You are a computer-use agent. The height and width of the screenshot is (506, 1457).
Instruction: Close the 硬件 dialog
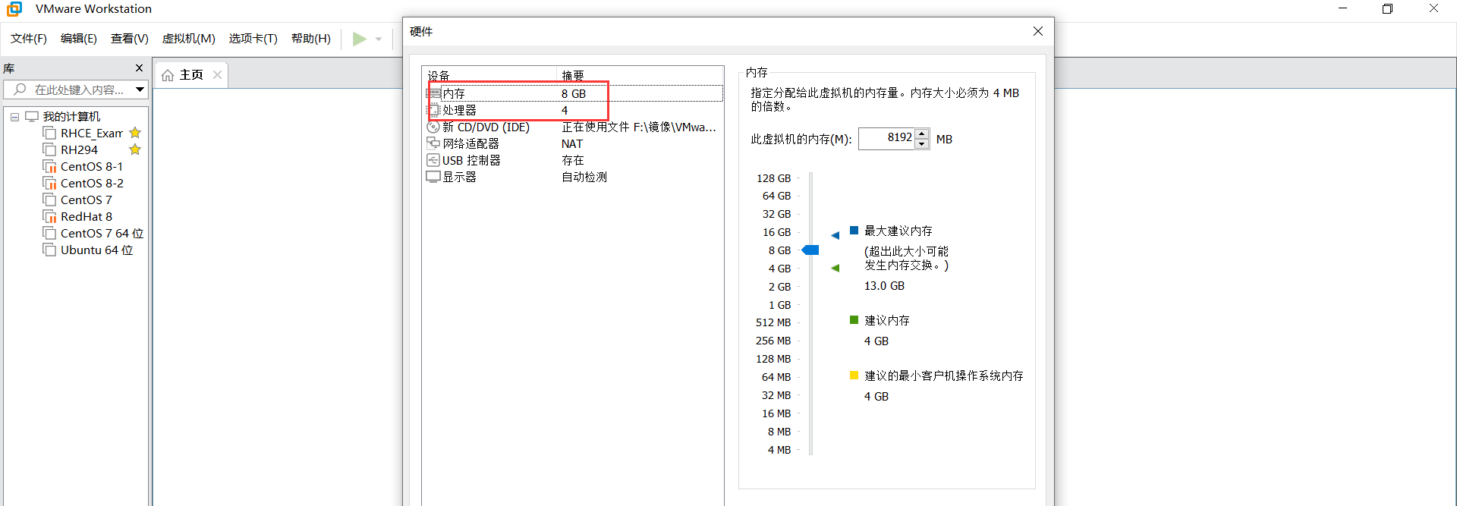(1038, 31)
